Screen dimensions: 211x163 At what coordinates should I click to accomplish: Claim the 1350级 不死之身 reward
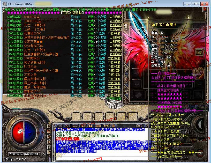(114, 75)
